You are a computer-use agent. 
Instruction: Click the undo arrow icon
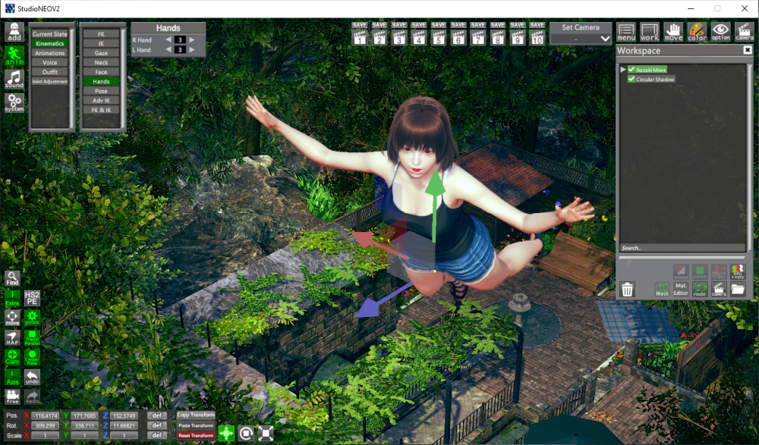click(32, 377)
